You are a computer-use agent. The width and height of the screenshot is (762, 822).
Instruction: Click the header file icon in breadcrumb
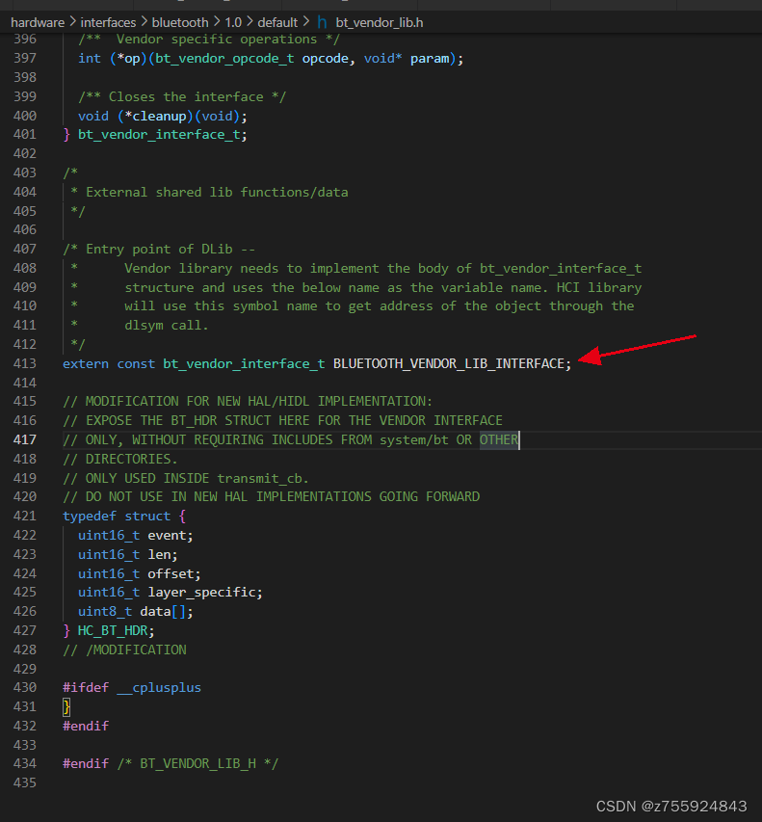(x=322, y=22)
